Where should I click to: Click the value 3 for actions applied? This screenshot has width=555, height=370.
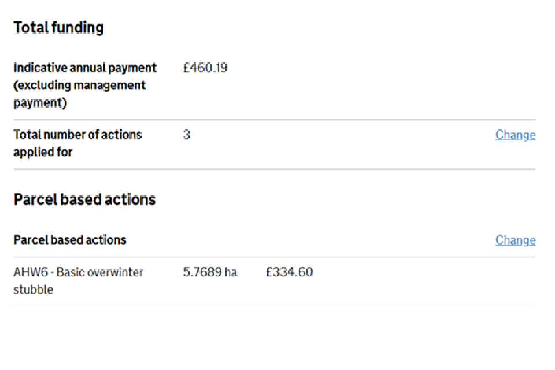click(x=187, y=135)
